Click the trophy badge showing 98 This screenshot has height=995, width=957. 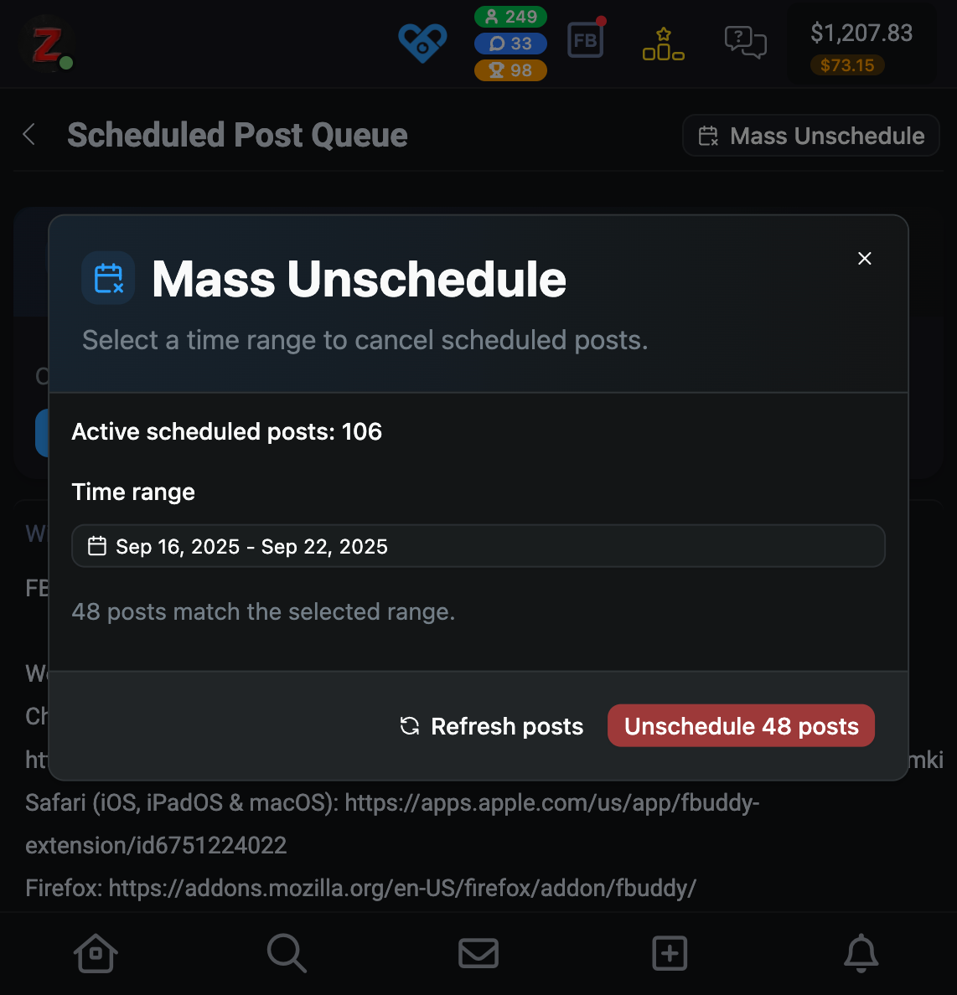click(x=510, y=70)
